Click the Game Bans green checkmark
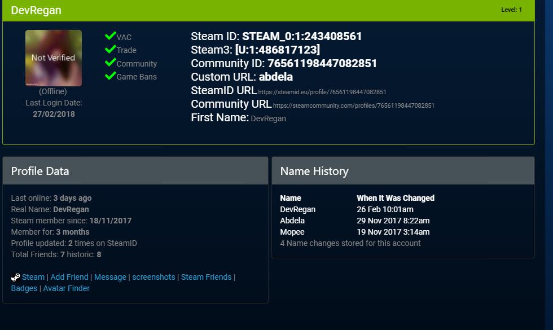The height and width of the screenshot is (330, 553). pyautogui.click(x=111, y=76)
